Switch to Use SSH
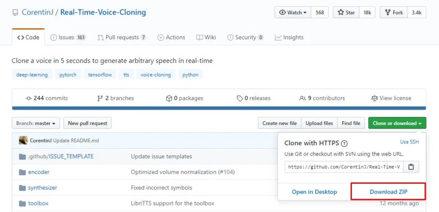The height and width of the screenshot is (212, 439). 409,142
